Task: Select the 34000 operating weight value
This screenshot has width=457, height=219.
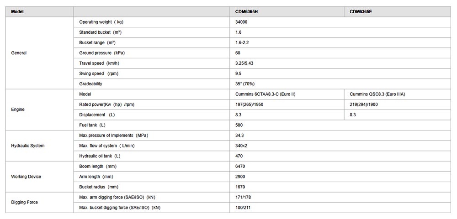Action: coord(241,22)
